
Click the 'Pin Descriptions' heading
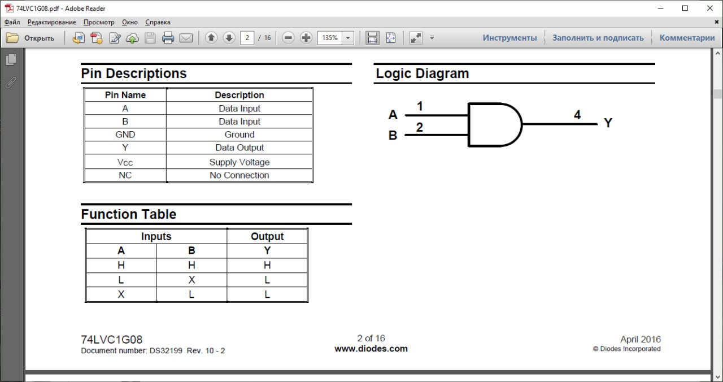[x=134, y=73]
